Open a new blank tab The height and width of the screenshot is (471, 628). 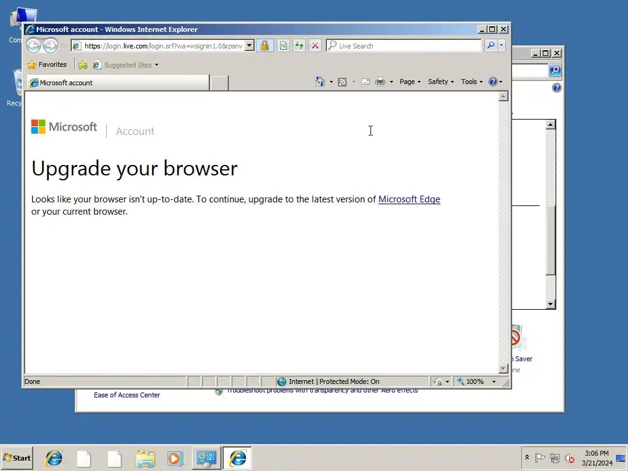pos(220,83)
